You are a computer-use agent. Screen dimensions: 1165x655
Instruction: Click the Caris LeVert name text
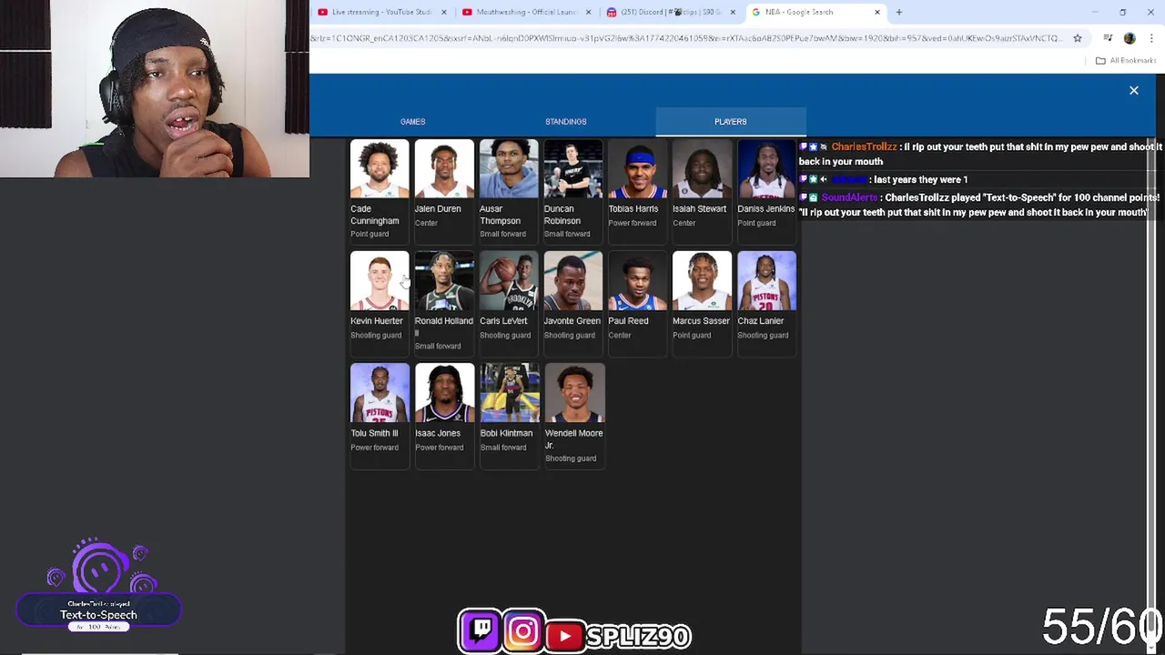(x=503, y=320)
